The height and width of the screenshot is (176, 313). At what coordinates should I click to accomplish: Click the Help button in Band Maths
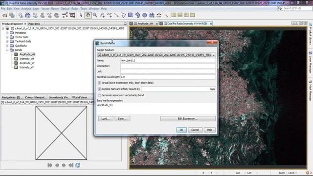point(209,130)
